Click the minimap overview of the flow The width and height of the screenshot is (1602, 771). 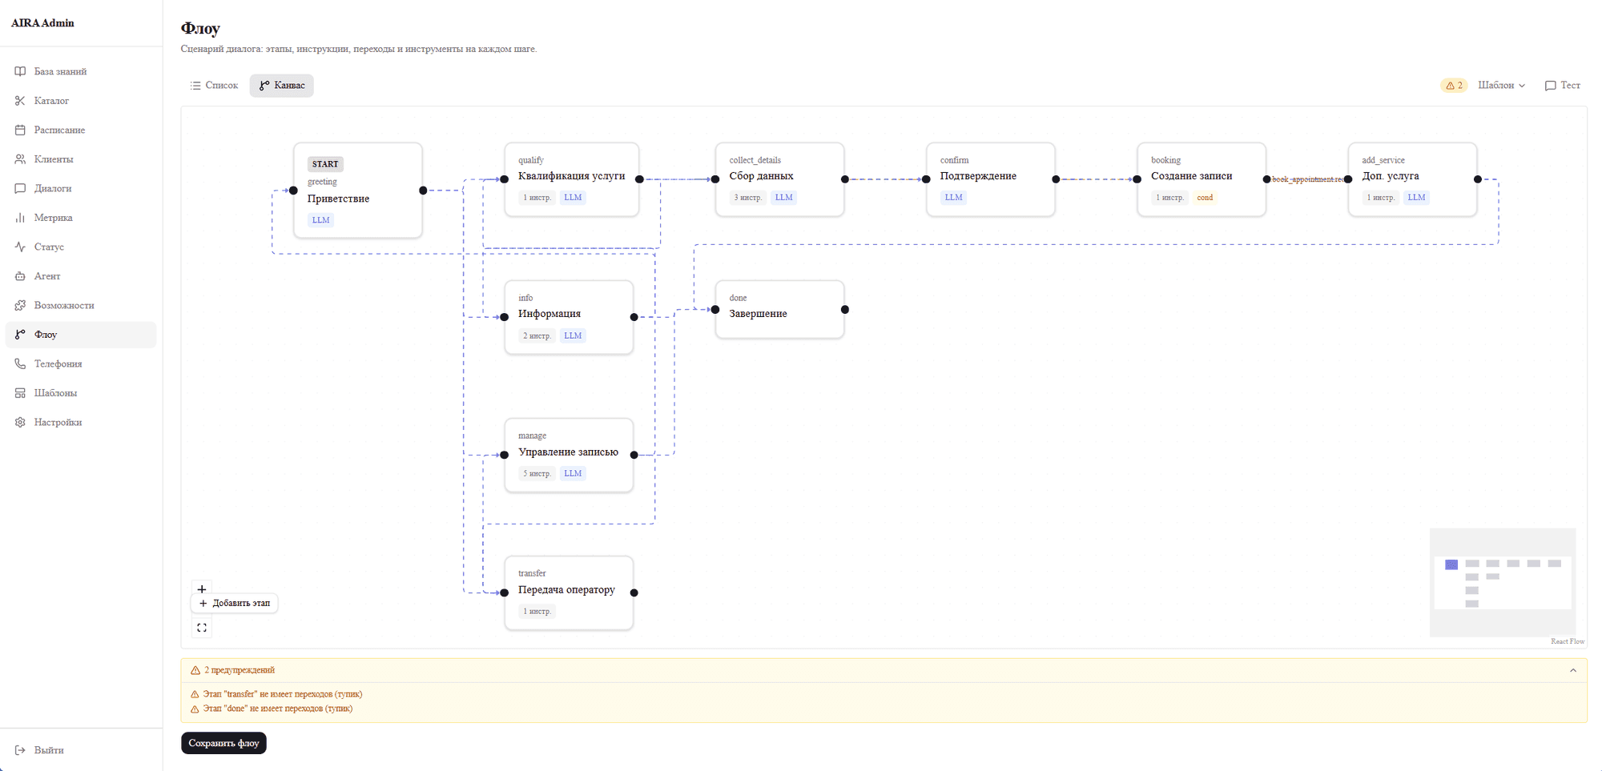[x=1503, y=582]
